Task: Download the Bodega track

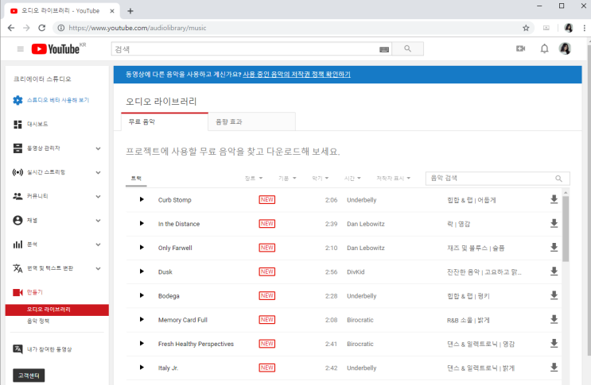Action: [554, 295]
